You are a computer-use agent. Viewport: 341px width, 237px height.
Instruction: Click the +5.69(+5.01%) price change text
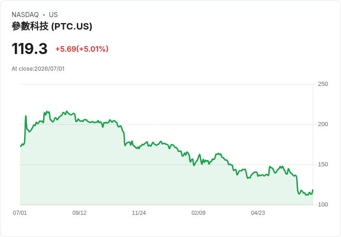pos(82,49)
